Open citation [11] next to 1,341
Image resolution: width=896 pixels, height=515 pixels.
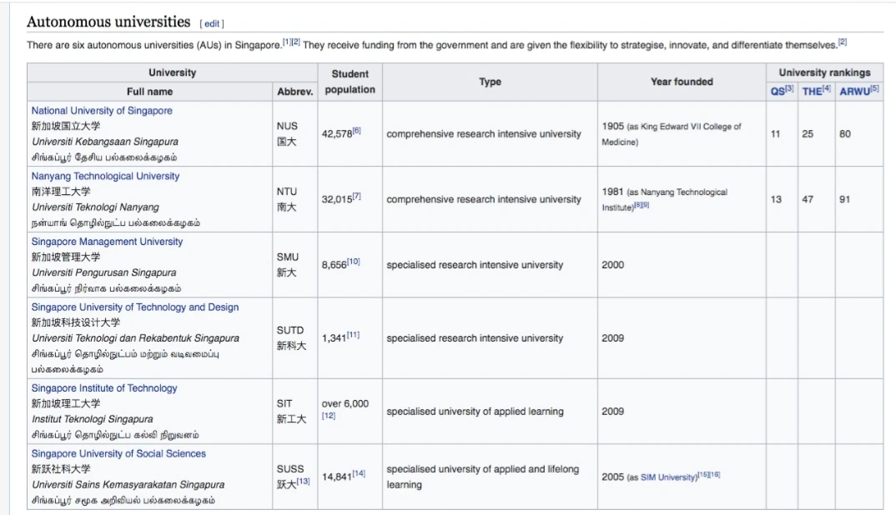(353, 334)
